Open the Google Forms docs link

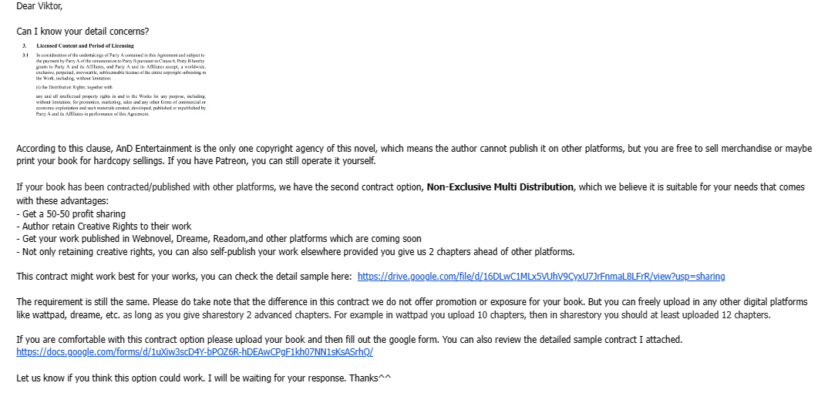[194, 352]
